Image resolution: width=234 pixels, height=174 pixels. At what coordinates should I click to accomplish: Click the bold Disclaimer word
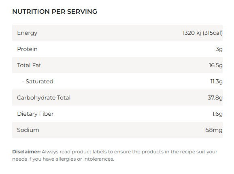coord(26,152)
